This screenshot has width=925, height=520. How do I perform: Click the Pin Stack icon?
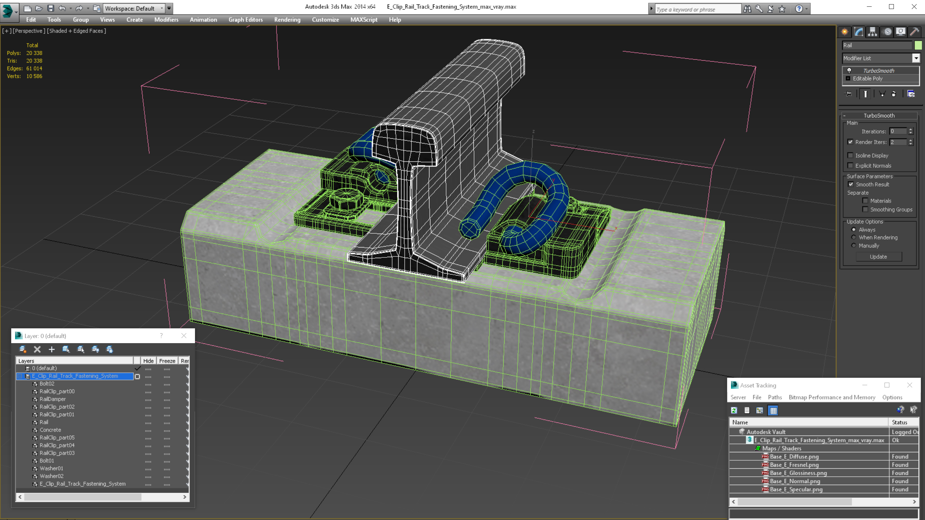pos(848,94)
